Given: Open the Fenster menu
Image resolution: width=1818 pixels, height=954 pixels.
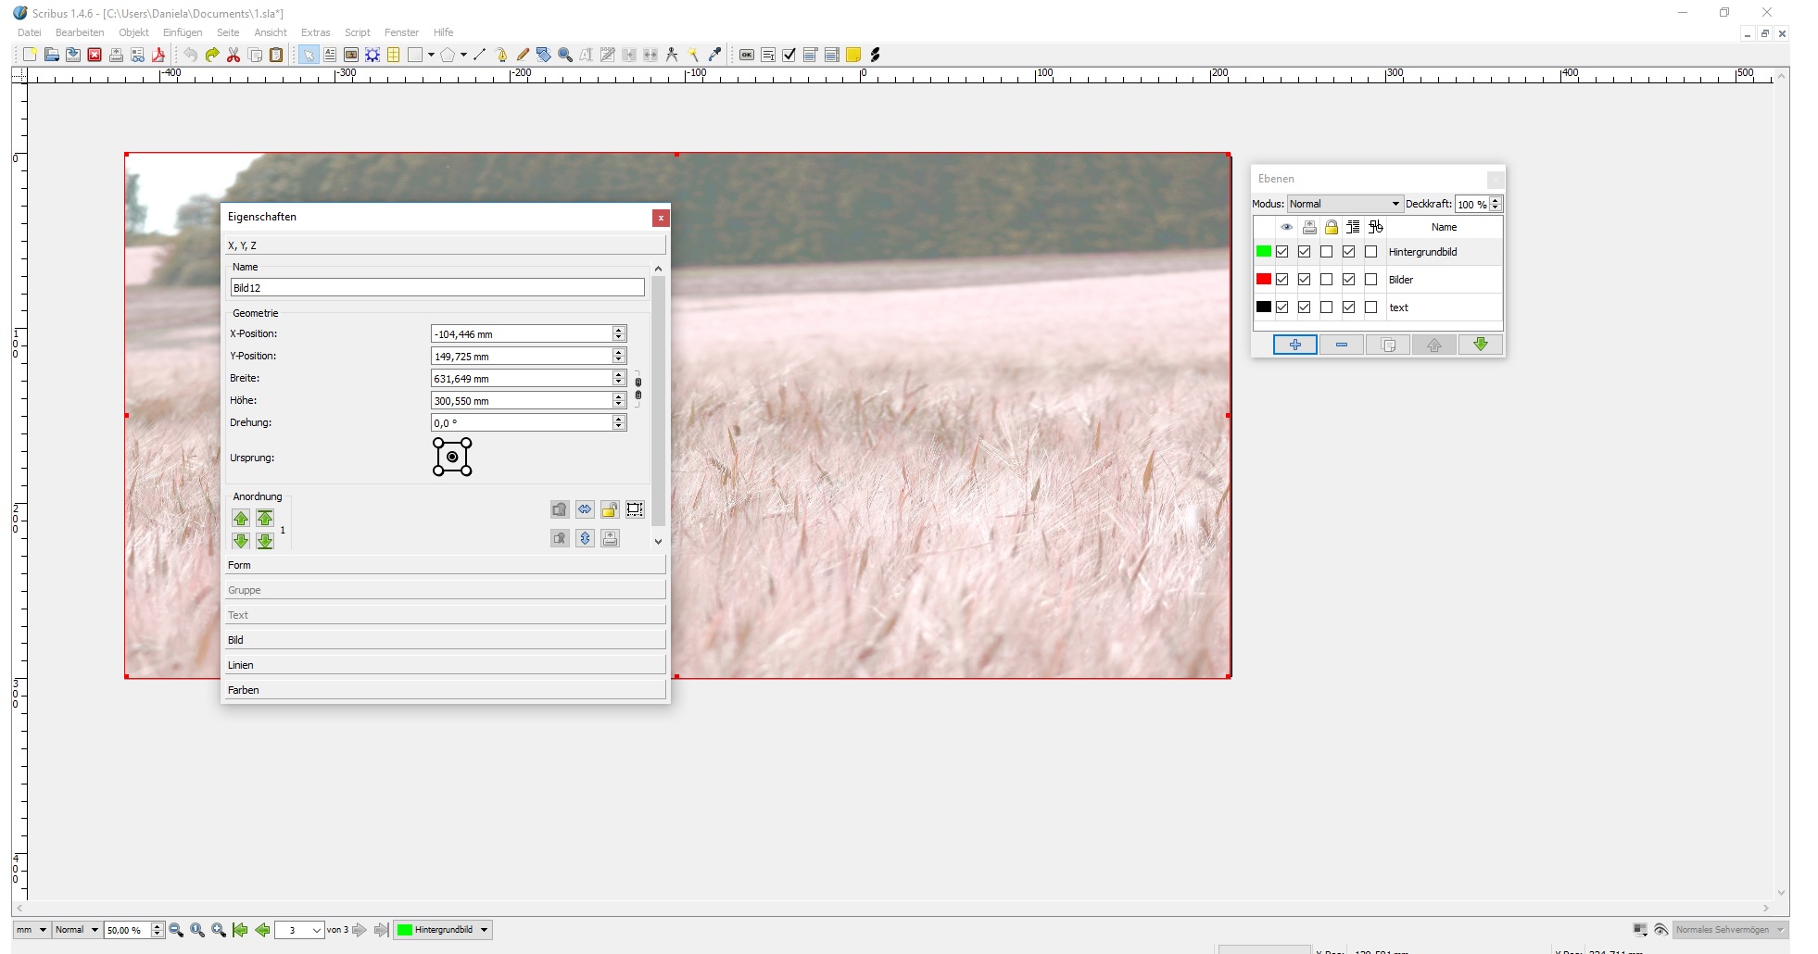Looking at the screenshot, I should 401,32.
